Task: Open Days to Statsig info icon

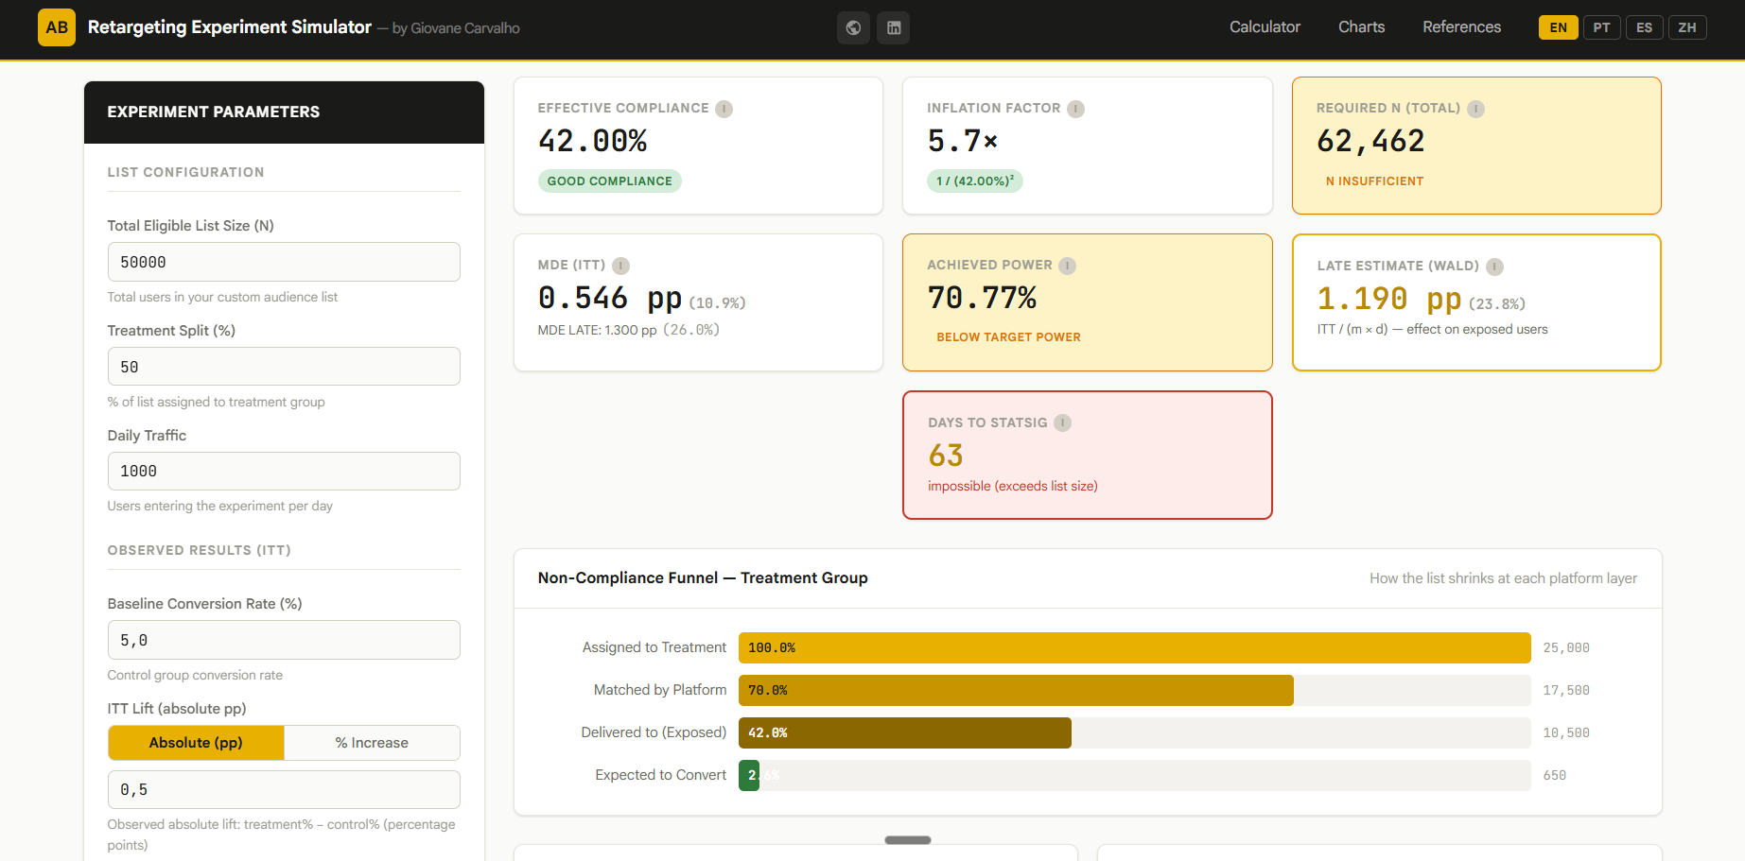Action: coord(1063,422)
